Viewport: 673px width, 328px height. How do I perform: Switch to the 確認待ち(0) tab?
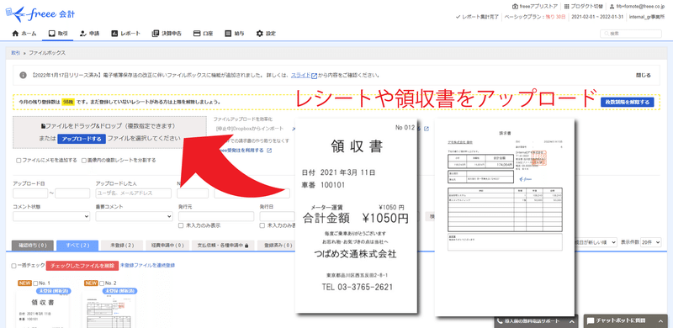[33, 246]
